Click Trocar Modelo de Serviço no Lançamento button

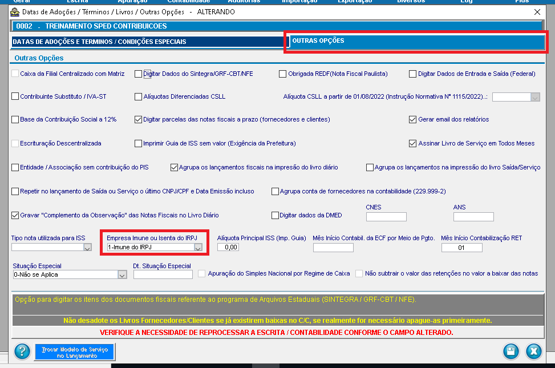[x=75, y=352]
